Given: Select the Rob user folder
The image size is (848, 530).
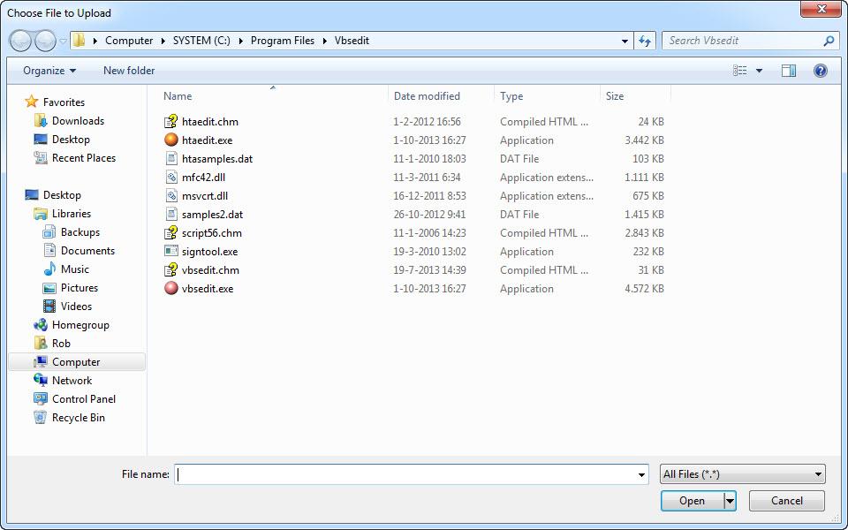Looking at the screenshot, I should point(61,343).
